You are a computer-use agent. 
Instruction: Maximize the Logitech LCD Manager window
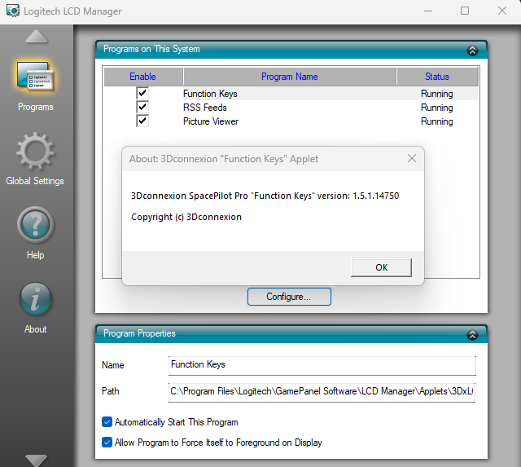[x=465, y=11]
